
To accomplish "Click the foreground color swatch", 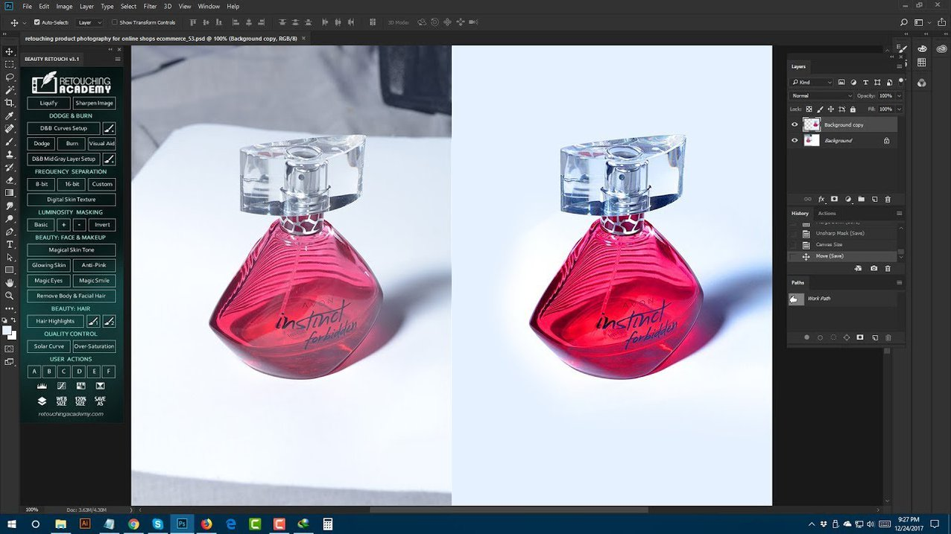I will 7,330.
